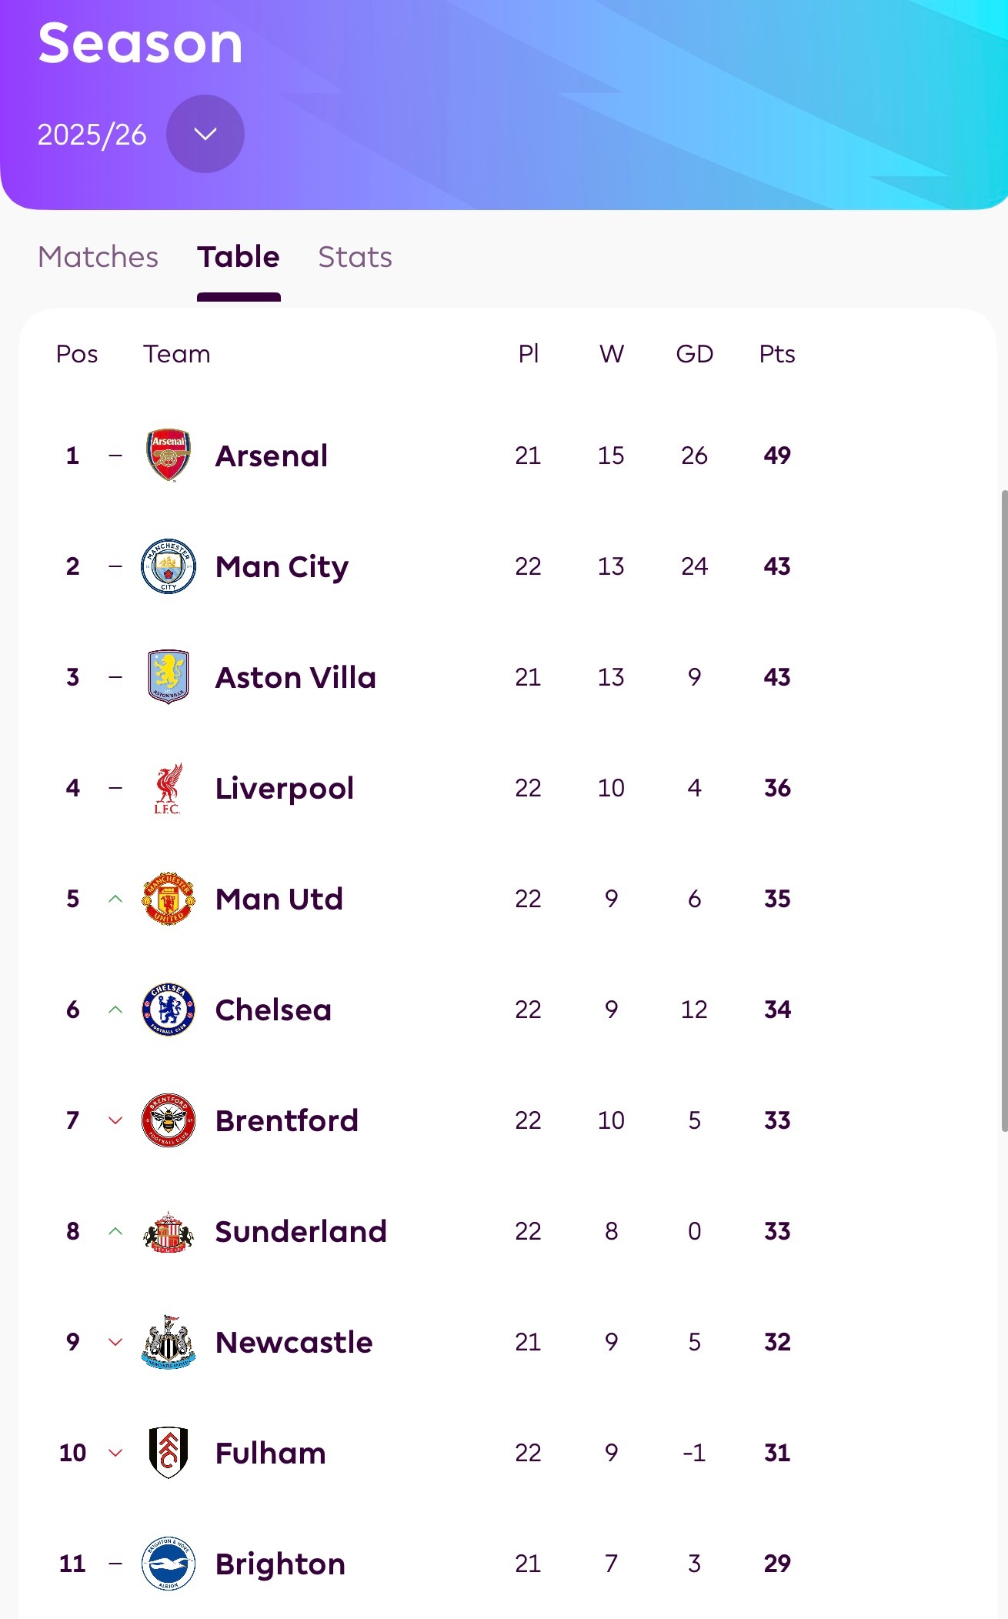
Task: Tap the Brighton seagull crest
Action: [x=169, y=1564]
